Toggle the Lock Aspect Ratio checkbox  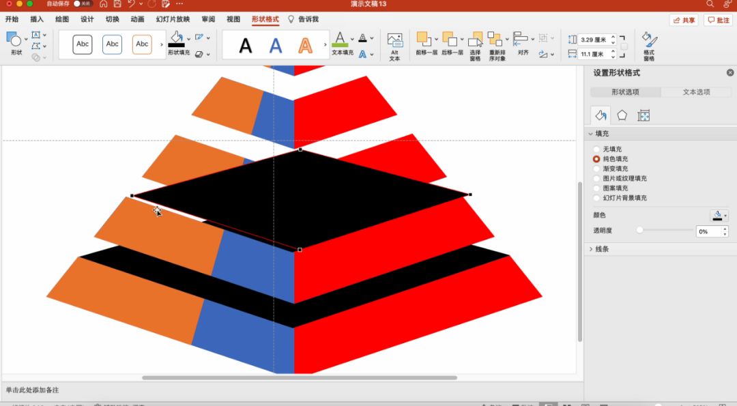pyautogui.click(x=624, y=46)
